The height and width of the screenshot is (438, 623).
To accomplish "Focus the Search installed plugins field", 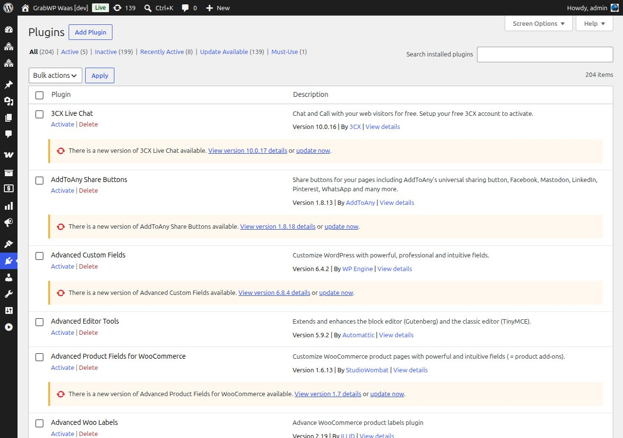I will pos(545,55).
